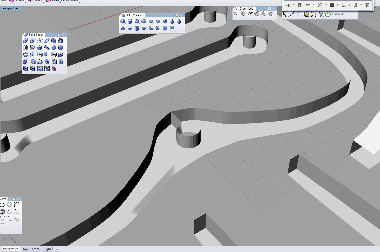Select the Torus solid tool

tap(144, 28)
